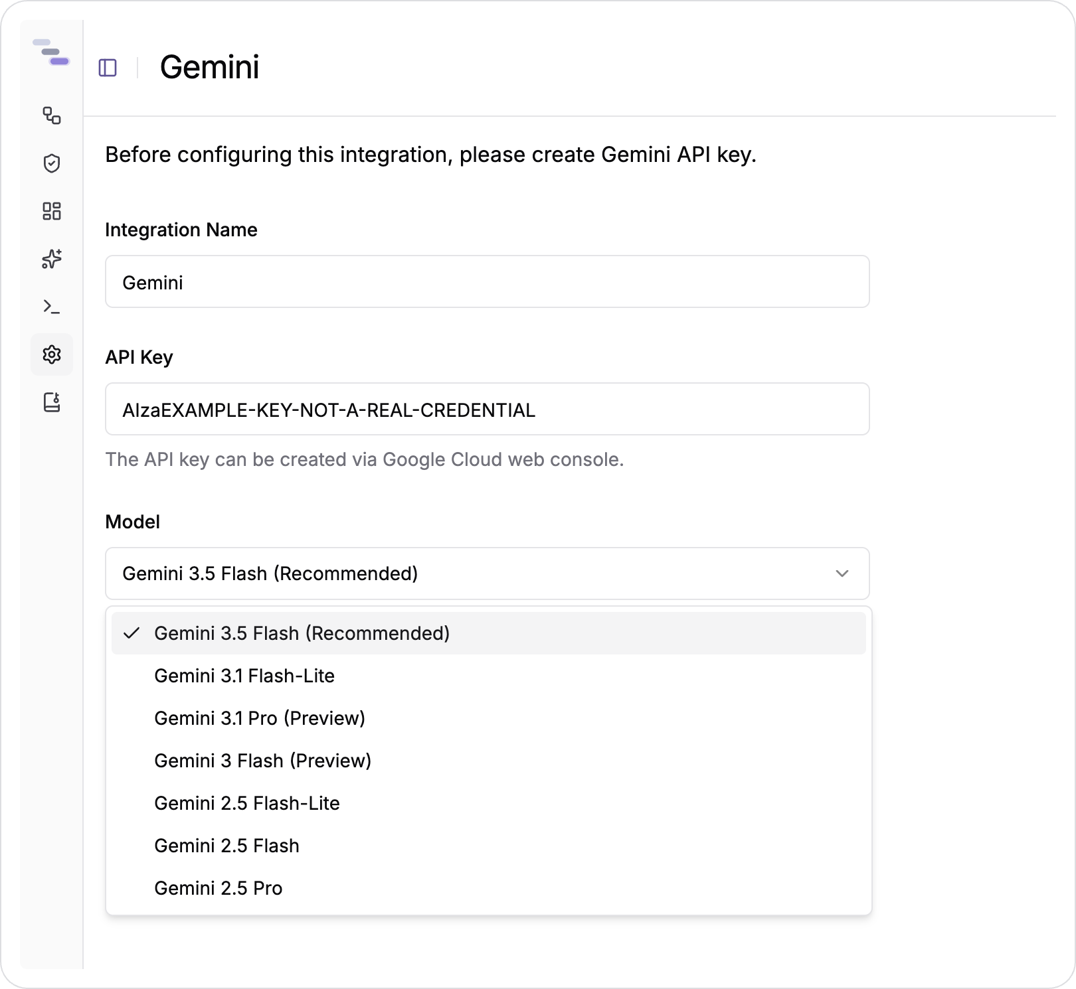This screenshot has width=1076, height=989.
Task: Collapse the Model dropdown with the chevron
Action: (x=842, y=573)
